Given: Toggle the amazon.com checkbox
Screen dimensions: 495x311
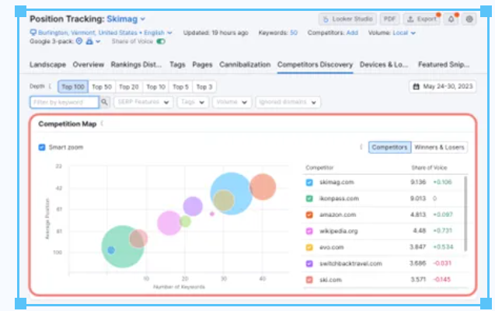Looking at the screenshot, I should (309, 215).
